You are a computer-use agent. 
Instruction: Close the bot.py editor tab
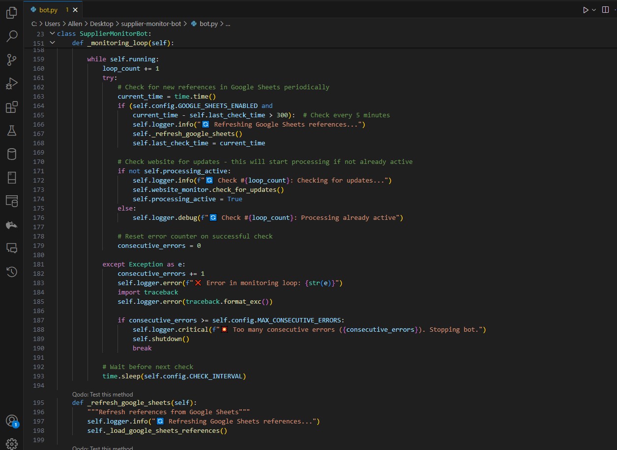pos(75,10)
